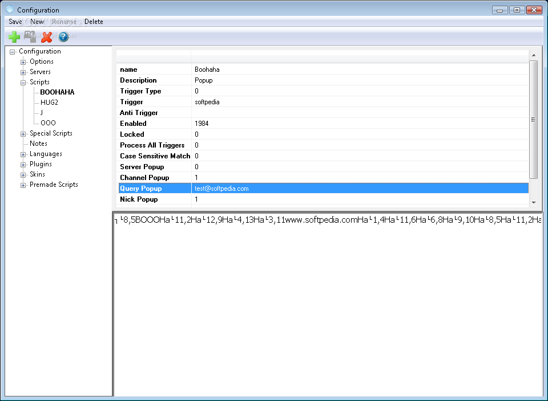Click the property grid scrollbar thumb

(533, 120)
